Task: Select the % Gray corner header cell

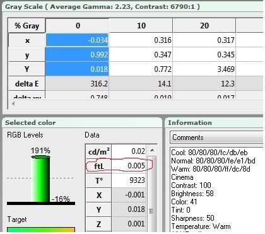Action: click(x=26, y=26)
